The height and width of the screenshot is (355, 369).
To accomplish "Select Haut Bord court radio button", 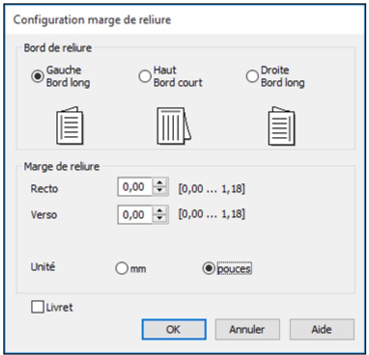I will pyautogui.click(x=145, y=76).
